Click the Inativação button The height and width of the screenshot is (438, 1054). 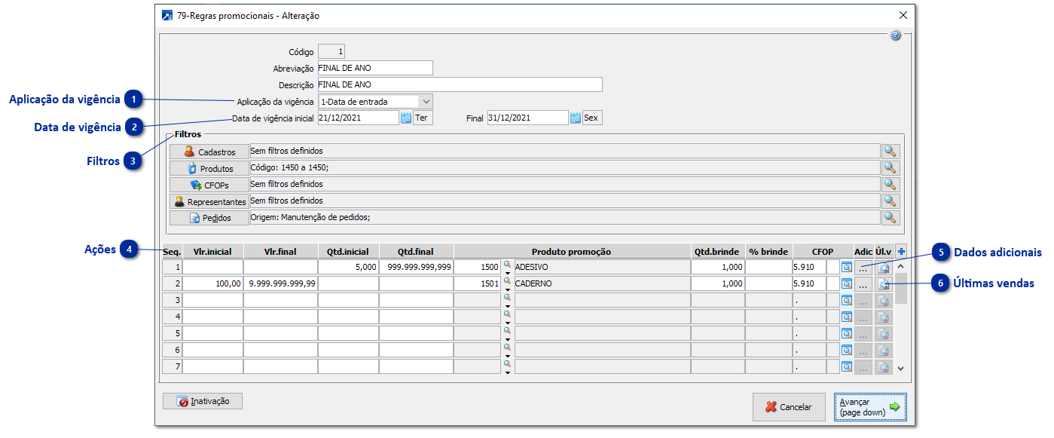click(202, 402)
